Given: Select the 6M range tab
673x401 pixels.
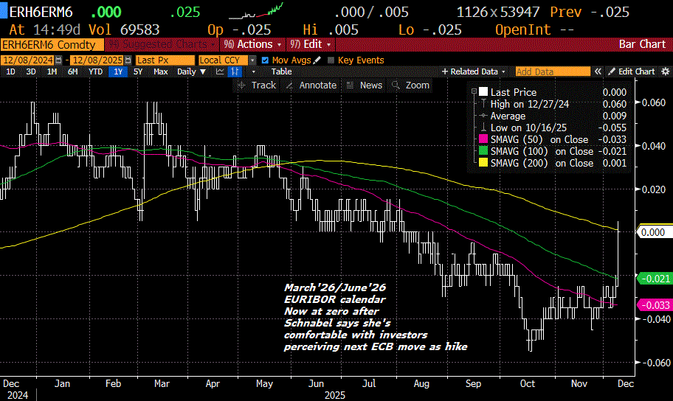Looking at the screenshot, I should (73, 72).
